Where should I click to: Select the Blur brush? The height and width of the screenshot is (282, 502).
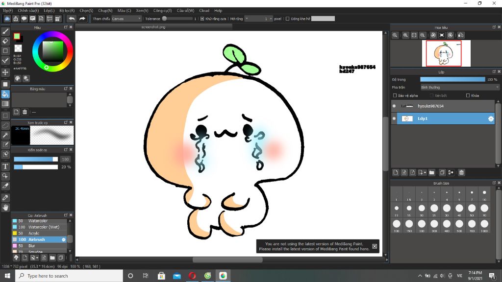pyautogui.click(x=39, y=246)
